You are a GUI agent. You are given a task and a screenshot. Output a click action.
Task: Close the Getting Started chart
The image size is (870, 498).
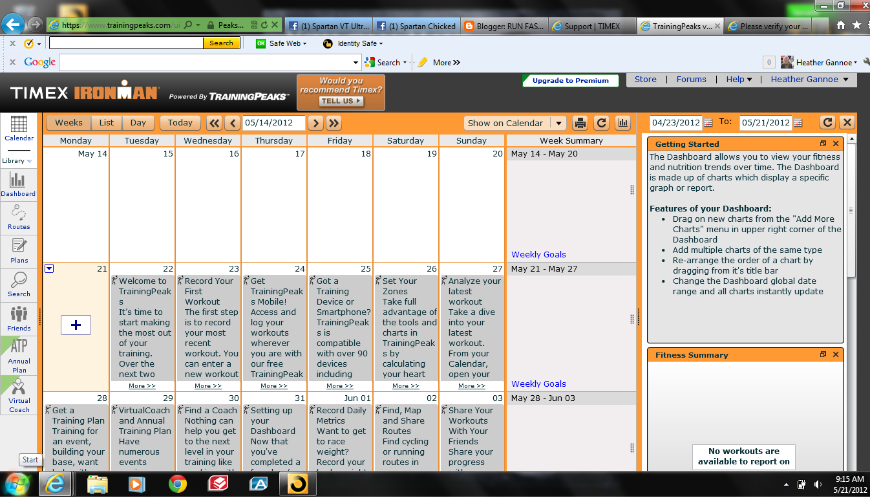coord(836,144)
